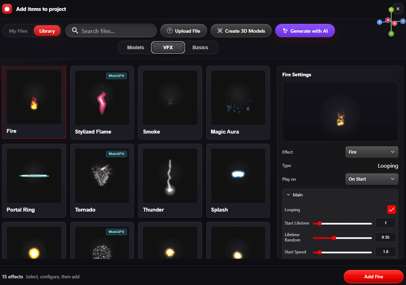
Task: Adjust the Lifetime Random slider
Action: tap(342, 238)
